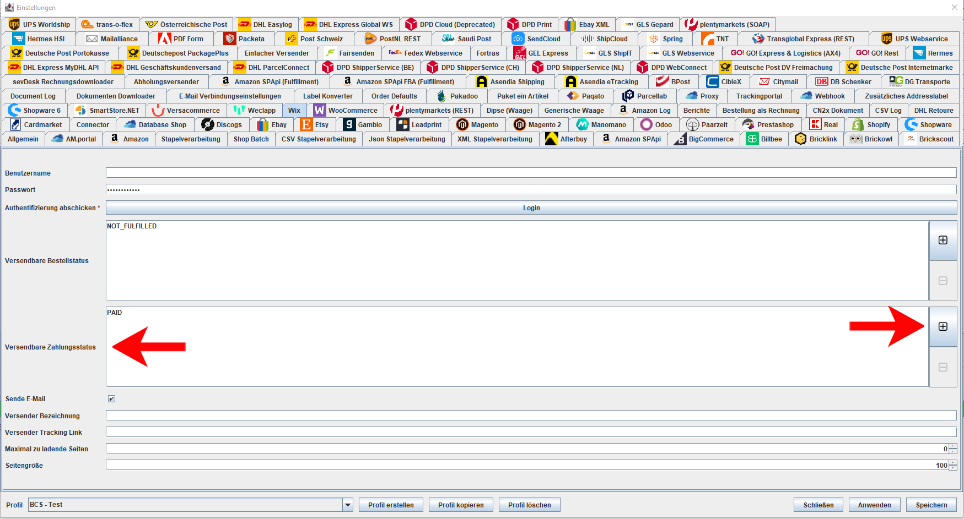
Task: Click the WooCommerce tab icon
Action: point(320,110)
